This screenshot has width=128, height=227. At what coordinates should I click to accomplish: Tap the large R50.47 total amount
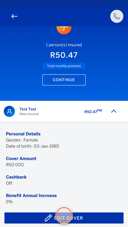pyautogui.click(x=64, y=55)
